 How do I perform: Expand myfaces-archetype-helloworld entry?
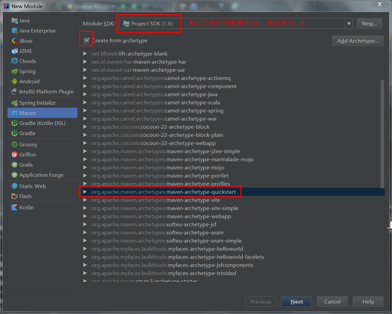point(85,249)
